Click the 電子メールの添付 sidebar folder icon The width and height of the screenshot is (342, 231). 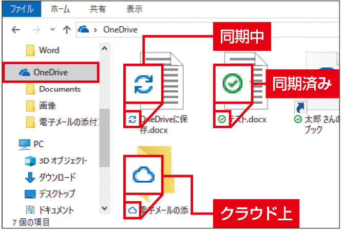pyautogui.click(x=30, y=122)
